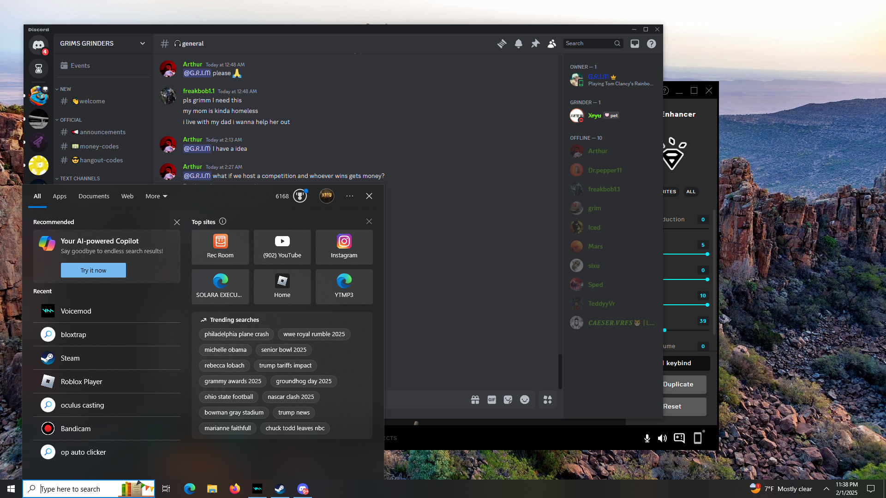Open the More dropdown in search panel

click(x=156, y=196)
